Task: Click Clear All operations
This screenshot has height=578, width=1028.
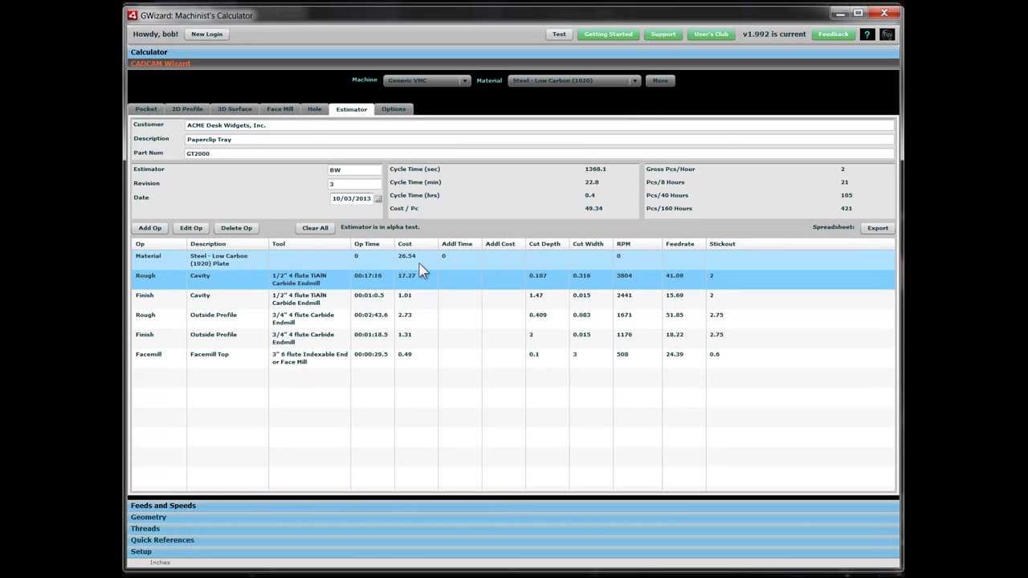Action: pyautogui.click(x=315, y=228)
